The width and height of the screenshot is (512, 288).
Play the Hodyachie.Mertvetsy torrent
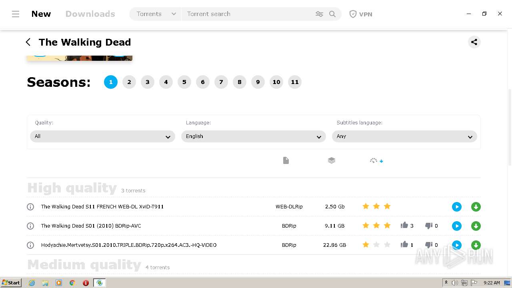(x=456, y=245)
